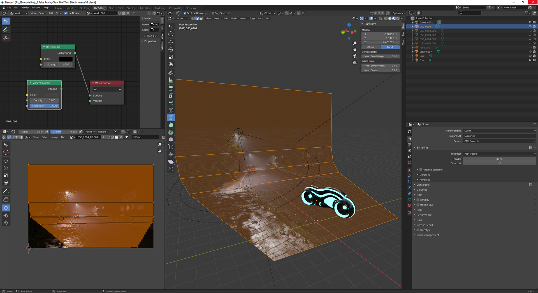The width and height of the screenshot is (538, 293).
Task: Select the Annotate tool in node editor
Action: point(6,29)
